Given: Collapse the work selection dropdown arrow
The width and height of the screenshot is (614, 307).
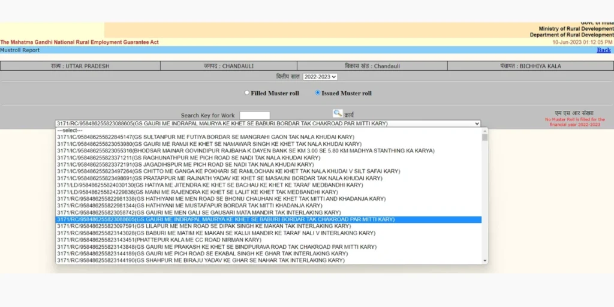Looking at the screenshot, I should coord(477,124).
